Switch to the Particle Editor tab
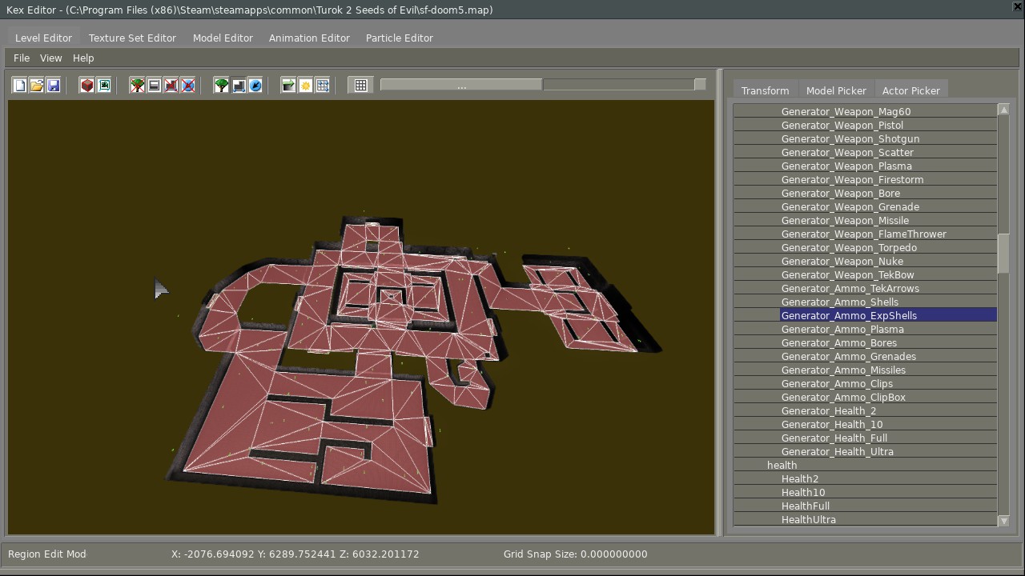Image resolution: width=1025 pixels, height=576 pixels. point(399,38)
